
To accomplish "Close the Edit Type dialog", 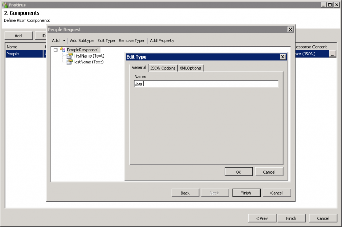I will tap(283, 57).
